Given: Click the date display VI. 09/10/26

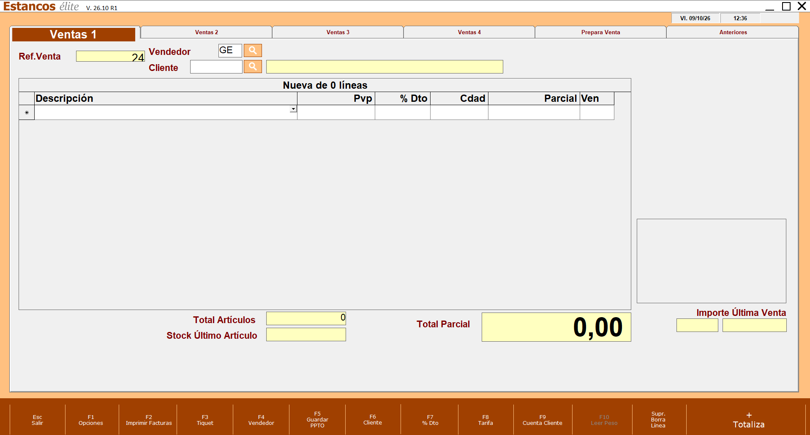Looking at the screenshot, I should pyautogui.click(x=695, y=18).
